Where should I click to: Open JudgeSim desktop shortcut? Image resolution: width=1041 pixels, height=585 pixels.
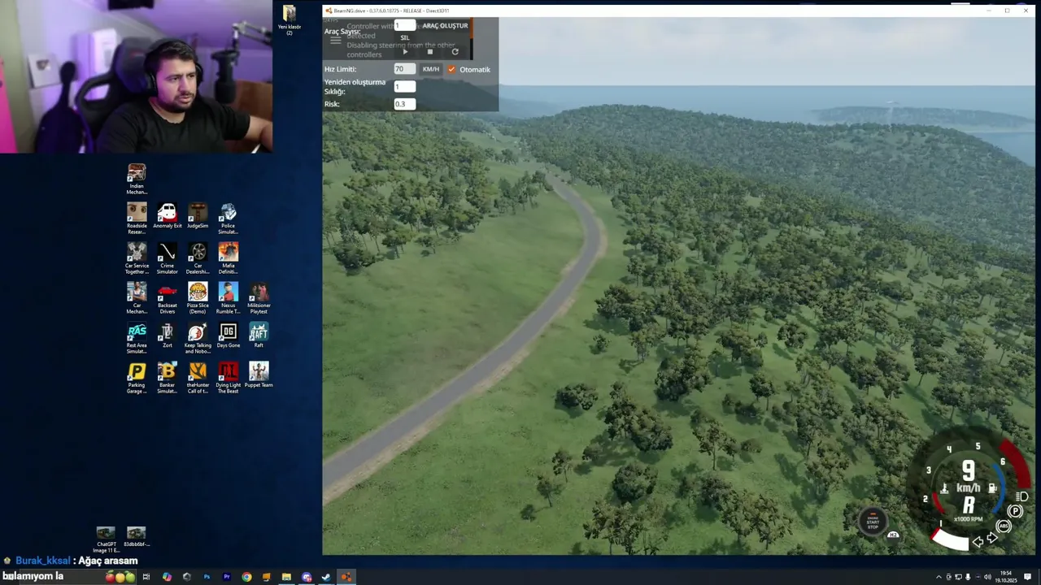coord(198,216)
